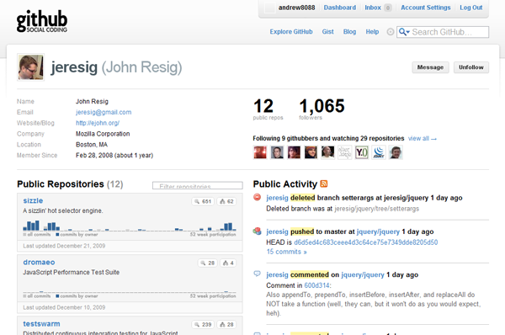This screenshot has height=335, width=505.
Task: Open the jQuery logo followed avatar
Action: point(379,152)
